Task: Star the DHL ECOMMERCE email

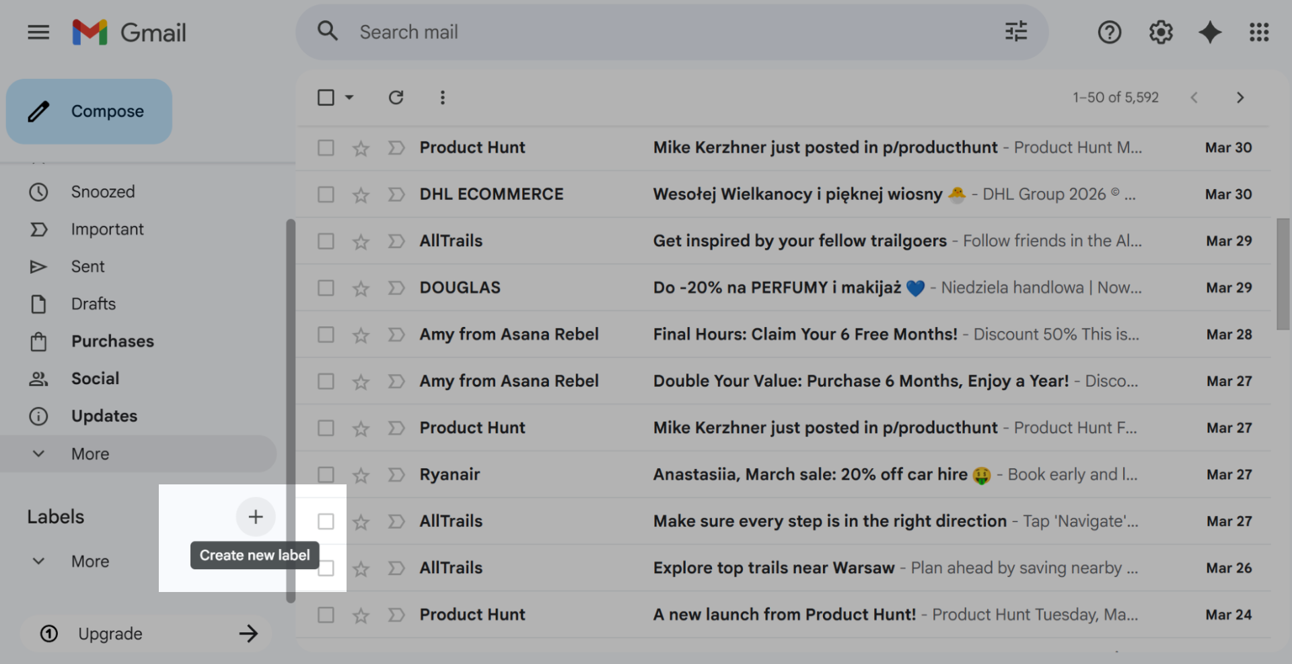Action: pos(361,195)
